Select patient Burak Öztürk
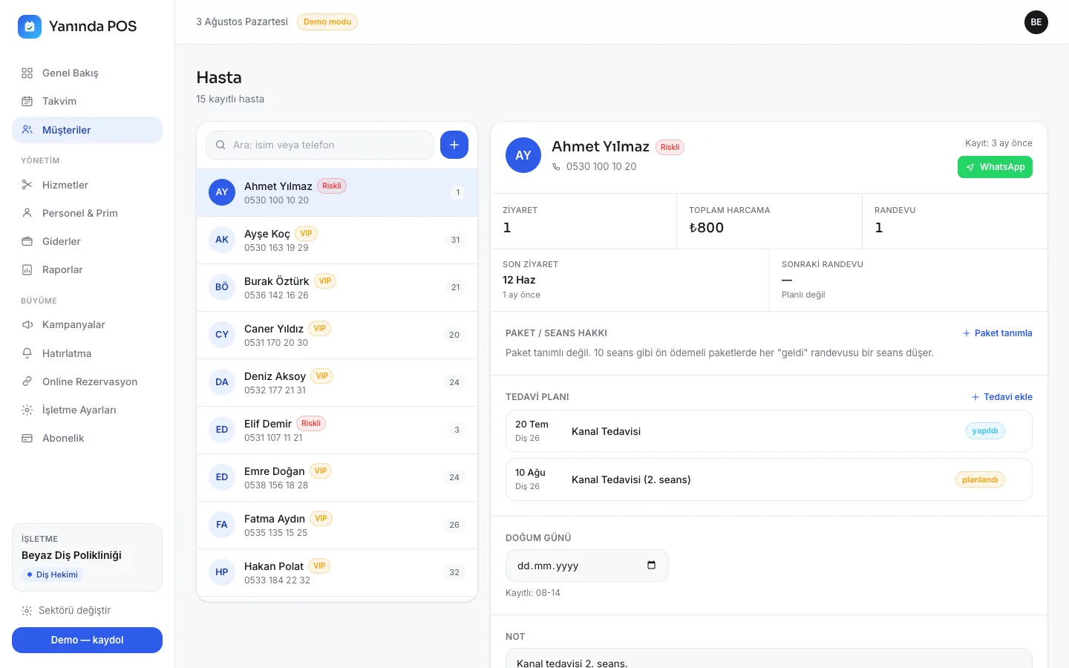Image resolution: width=1069 pixels, height=668 pixels. [x=337, y=288]
